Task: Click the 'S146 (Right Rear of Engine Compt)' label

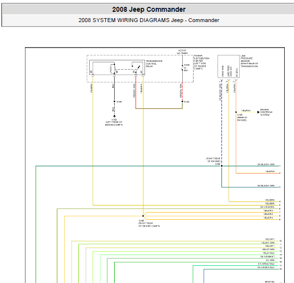Action: click(149, 223)
